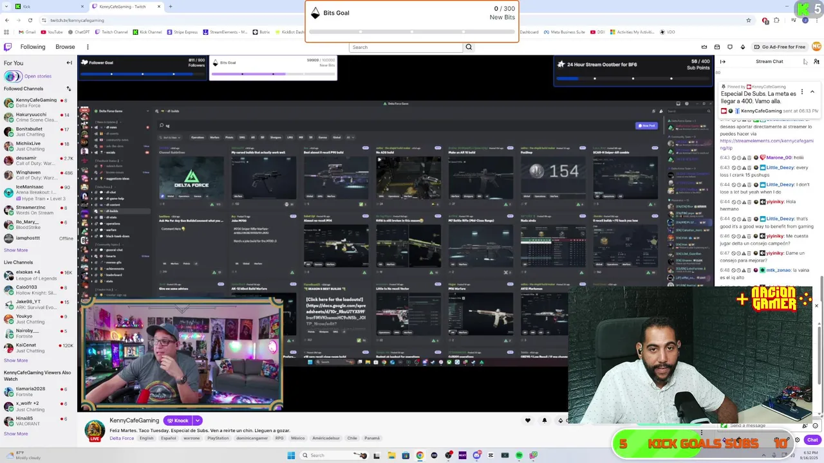Select the PlayStation stream tag
Screen dimensions: 824x463
218,439
